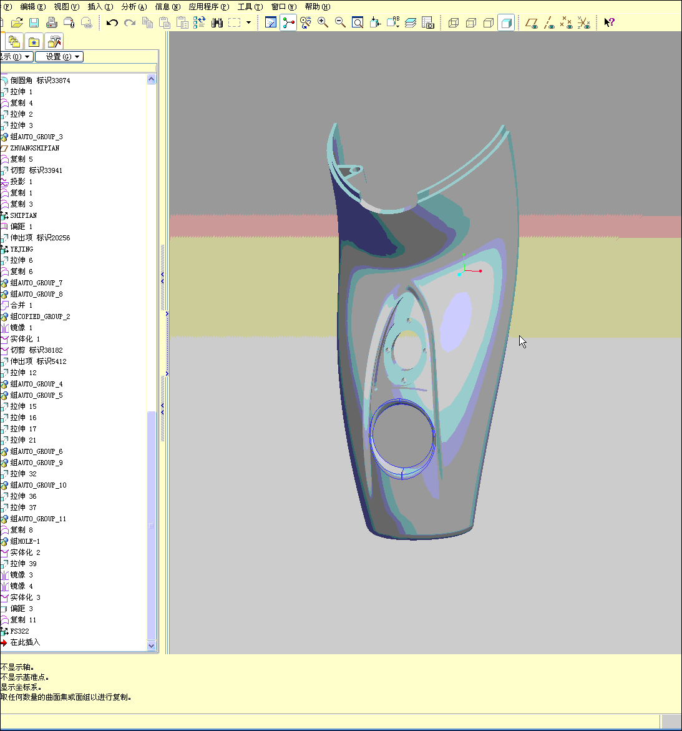Open the selection box dropdown arrow
The width and height of the screenshot is (682, 731).
tap(249, 22)
